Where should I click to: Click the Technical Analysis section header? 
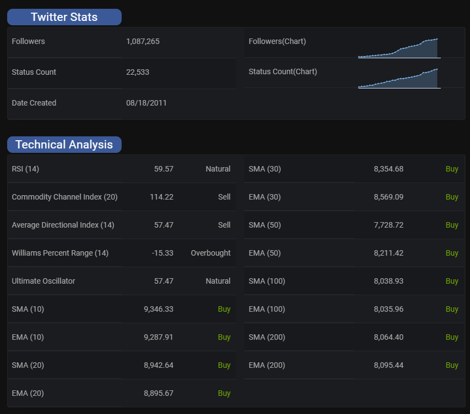[64, 145]
